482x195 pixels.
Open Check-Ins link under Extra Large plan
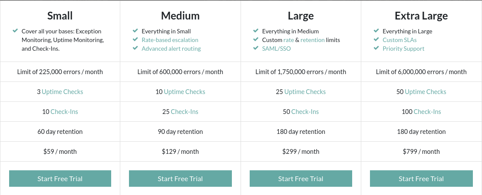coord(427,112)
